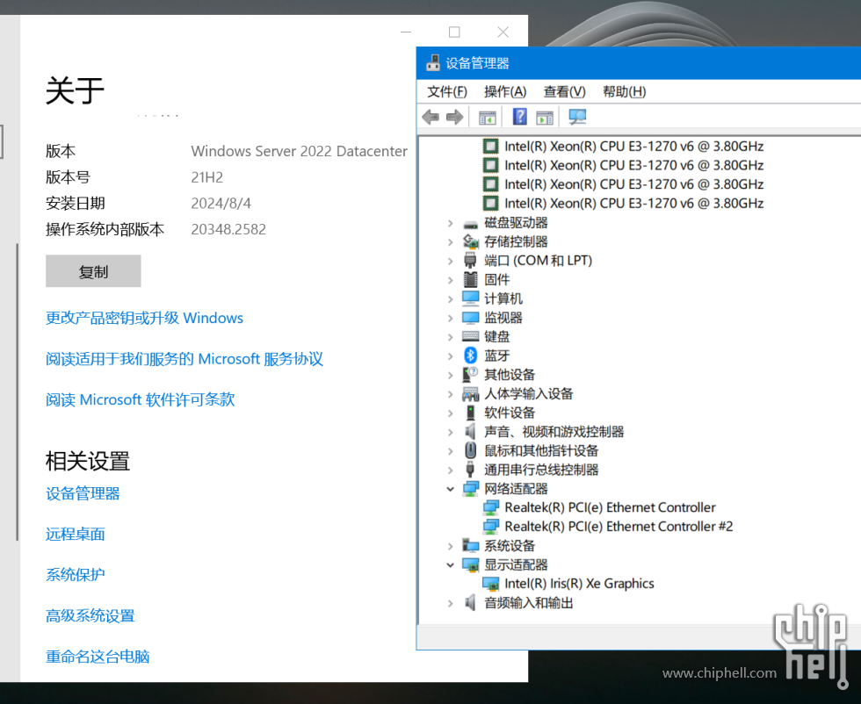
Task: Click the 21H2 version number value
Action: point(207,178)
